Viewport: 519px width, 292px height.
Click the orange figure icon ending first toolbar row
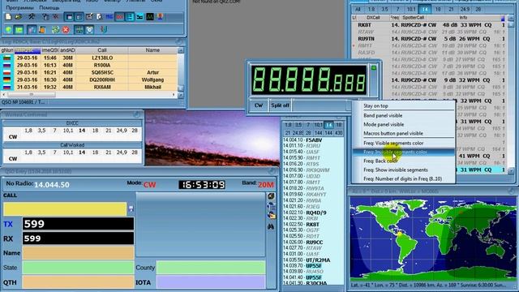click(x=161, y=16)
